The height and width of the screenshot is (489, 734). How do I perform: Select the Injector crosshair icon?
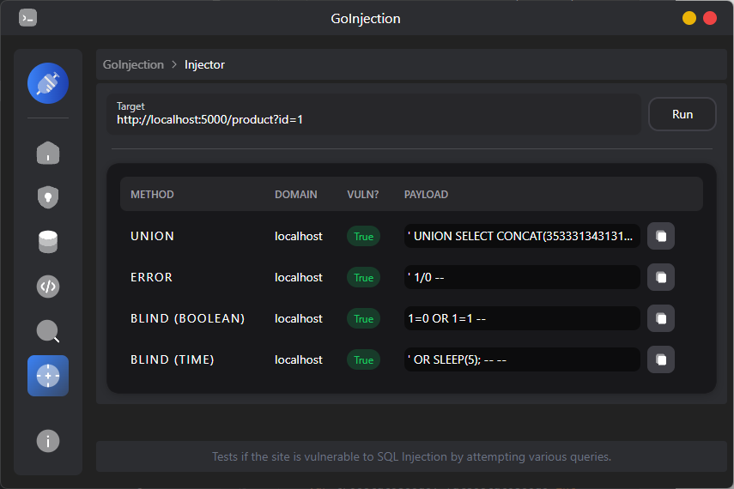click(48, 375)
